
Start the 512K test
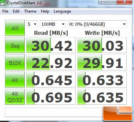[15, 62]
